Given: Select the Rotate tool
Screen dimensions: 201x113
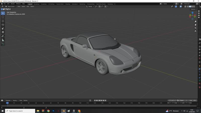Looking at the screenshot, I should coord(3,25).
